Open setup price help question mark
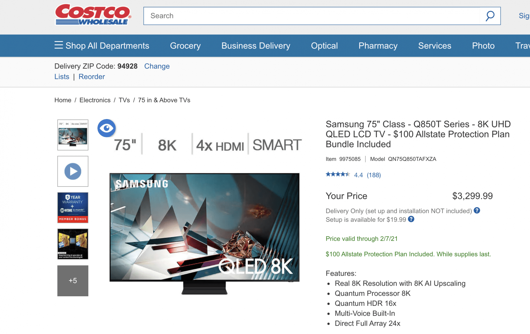The width and height of the screenshot is (530, 334). coord(411,219)
